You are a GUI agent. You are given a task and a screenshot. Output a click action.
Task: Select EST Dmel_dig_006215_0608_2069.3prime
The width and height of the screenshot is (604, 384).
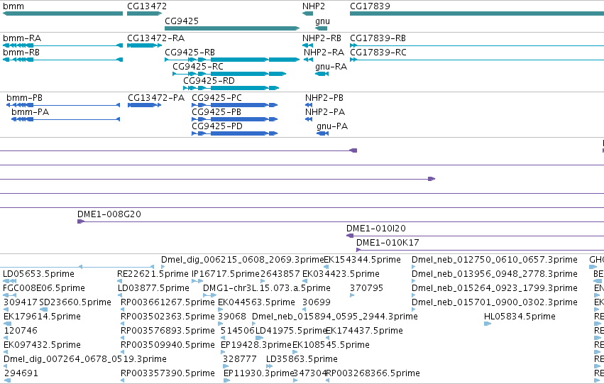click(x=163, y=267)
